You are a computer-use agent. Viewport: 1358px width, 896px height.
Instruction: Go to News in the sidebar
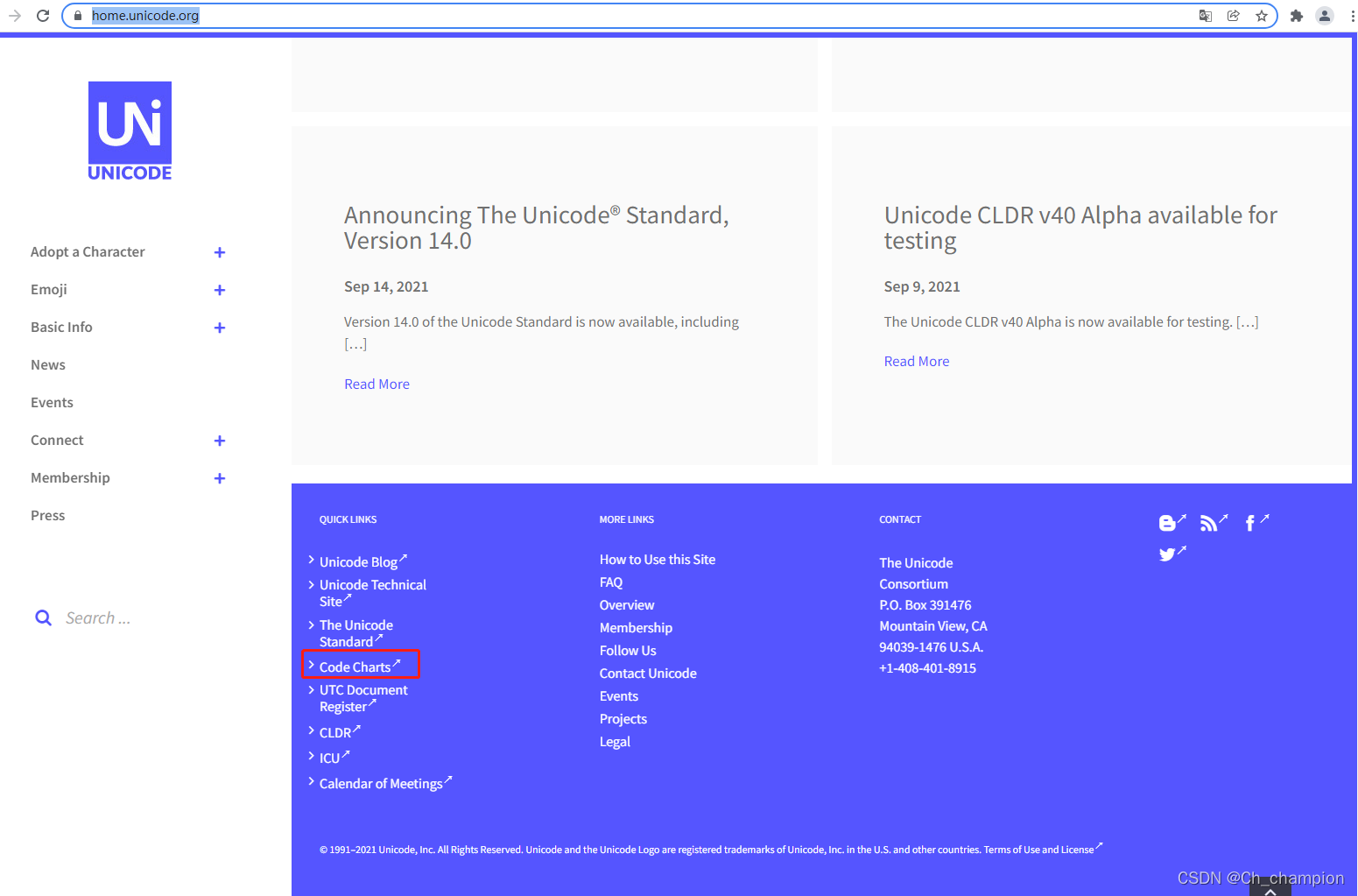point(48,365)
